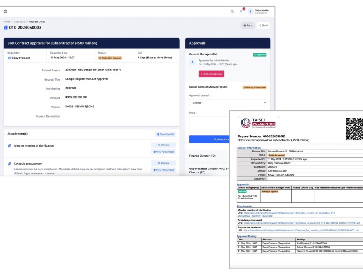
Task: Click the red Cancel Approval button
Action: tap(211, 74)
